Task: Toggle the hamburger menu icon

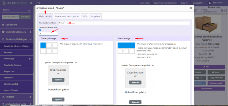Action: coord(31,3)
